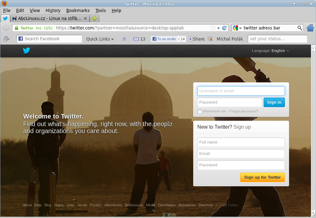
Task: Open the Help menu
Action: click(116, 10)
